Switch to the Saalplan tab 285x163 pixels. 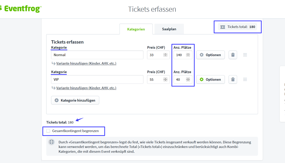point(169,29)
